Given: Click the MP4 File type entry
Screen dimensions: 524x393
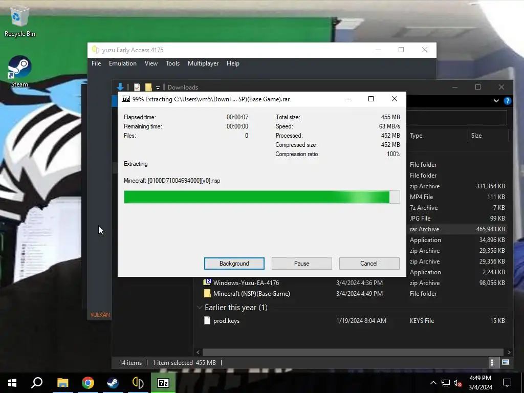Looking at the screenshot, I should click(422, 197).
